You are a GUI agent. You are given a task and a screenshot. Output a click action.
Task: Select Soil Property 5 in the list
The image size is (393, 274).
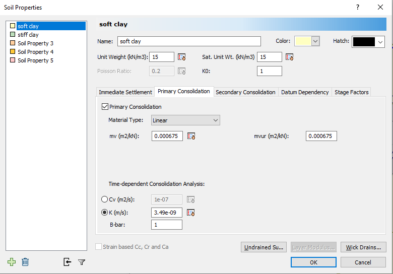click(35, 60)
